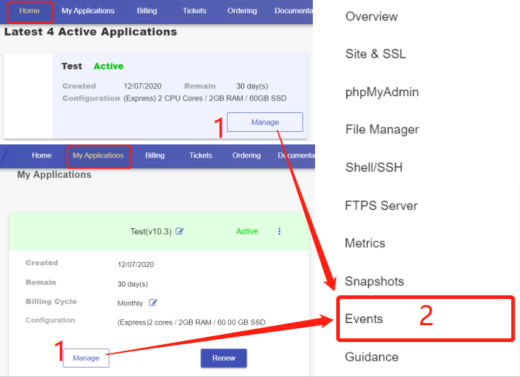Select Site & SSL from the side menu
This screenshot has width=520, height=377.
[376, 54]
